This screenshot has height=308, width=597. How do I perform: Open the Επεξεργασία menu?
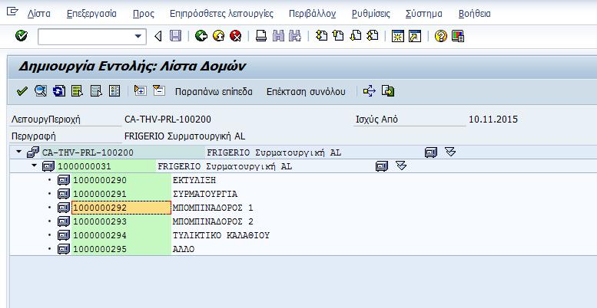[x=91, y=14]
